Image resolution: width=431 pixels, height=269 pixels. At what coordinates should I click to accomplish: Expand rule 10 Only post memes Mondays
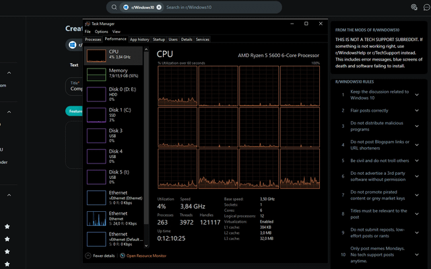(417, 255)
